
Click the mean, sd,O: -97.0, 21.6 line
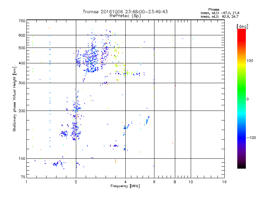[x=220, y=13]
